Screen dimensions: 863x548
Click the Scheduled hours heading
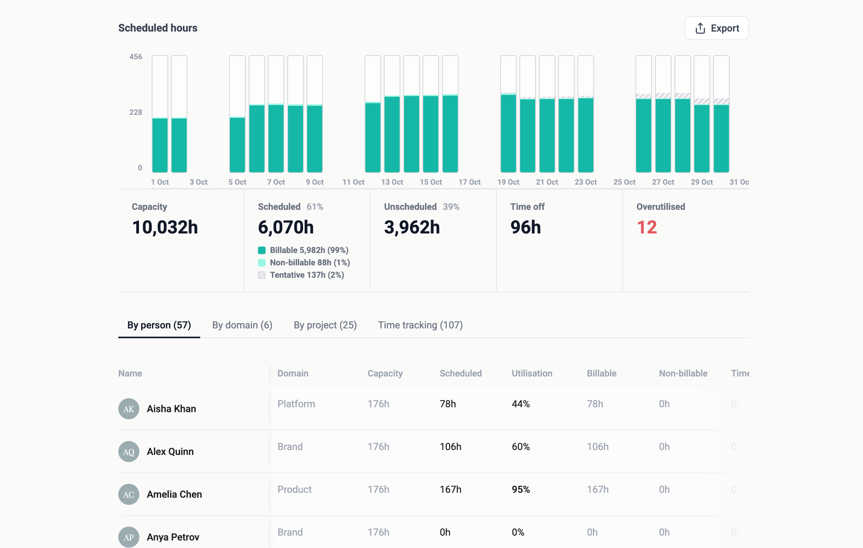click(158, 28)
